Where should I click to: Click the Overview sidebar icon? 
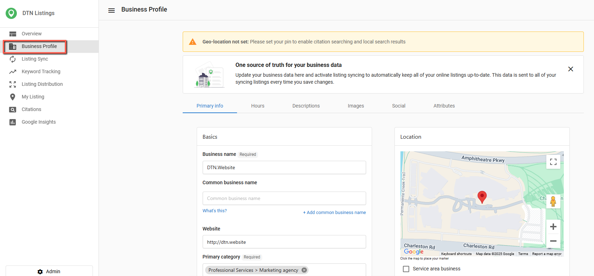(x=13, y=34)
